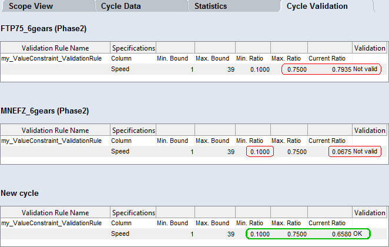Click Specifications header in the MNEFZ table
389x247 pixels.
point(133,130)
